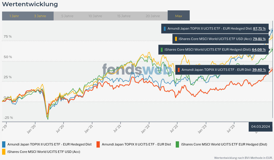The width and height of the screenshot is (274, 160).
Task: Hide the Amundi Japan TOPIX II EUR Dist line
Action: coord(136,144)
